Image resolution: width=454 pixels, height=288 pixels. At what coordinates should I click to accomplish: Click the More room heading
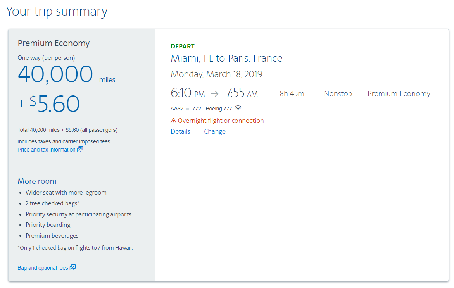37,181
